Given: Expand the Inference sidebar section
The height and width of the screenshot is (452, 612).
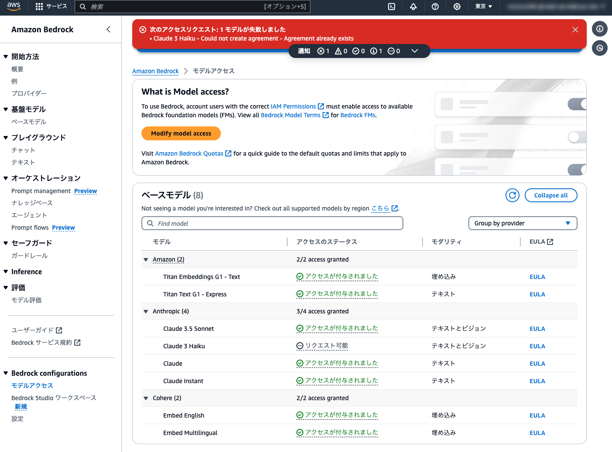Looking at the screenshot, I should (6, 272).
